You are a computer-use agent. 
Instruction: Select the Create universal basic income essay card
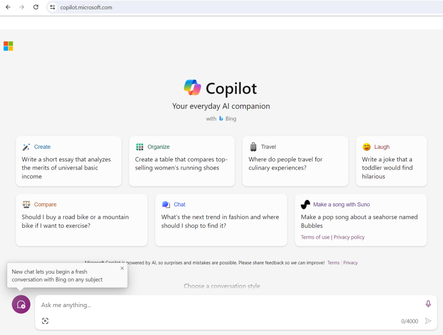pyautogui.click(x=69, y=161)
